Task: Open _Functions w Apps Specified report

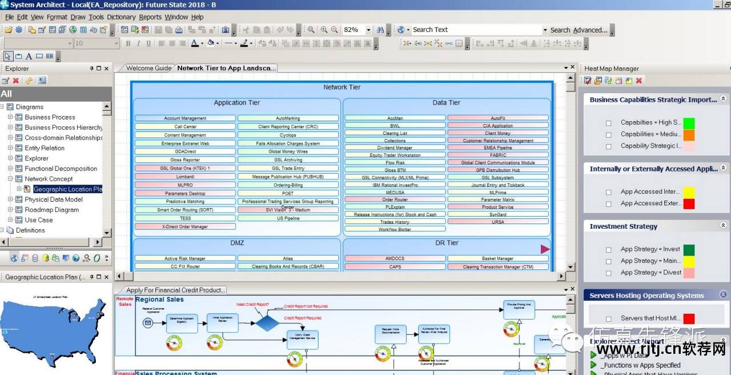Action: (x=640, y=365)
